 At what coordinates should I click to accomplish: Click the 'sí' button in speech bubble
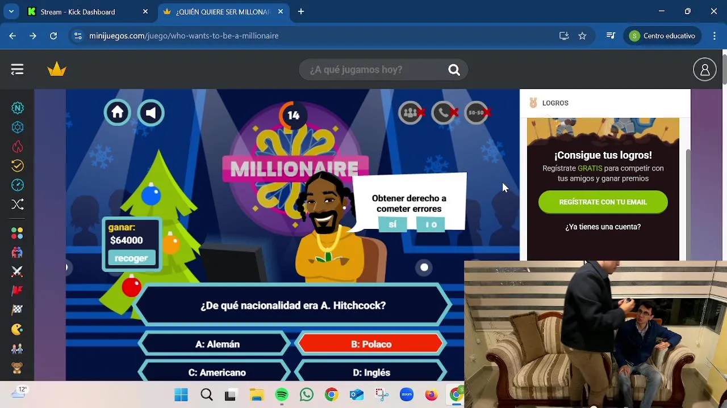(392, 224)
